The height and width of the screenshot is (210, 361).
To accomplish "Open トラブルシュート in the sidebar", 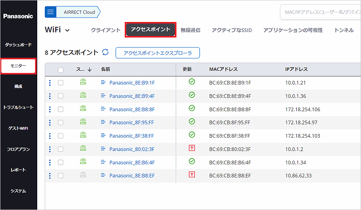I will pyautogui.click(x=18, y=108).
